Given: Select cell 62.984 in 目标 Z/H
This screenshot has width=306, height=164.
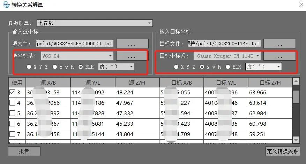Looking at the screenshot, I should (270, 114).
